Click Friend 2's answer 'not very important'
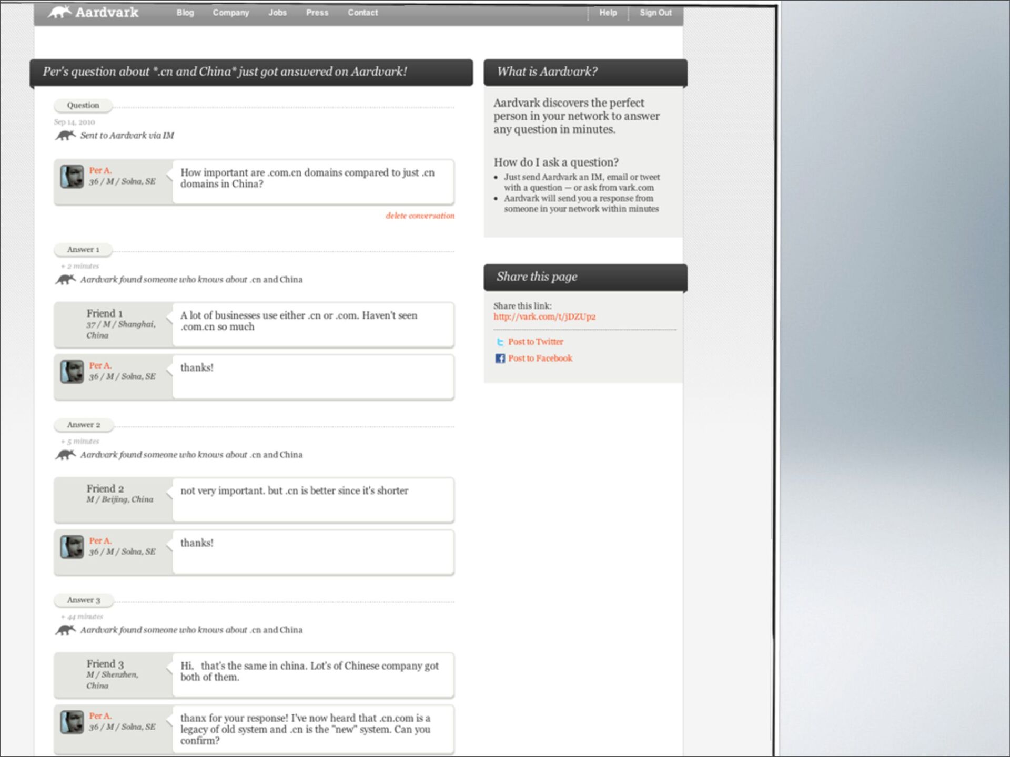The width and height of the screenshot is (1010, 757). click(x=294, y=491)
